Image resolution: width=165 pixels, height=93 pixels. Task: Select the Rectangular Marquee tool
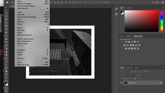[6, 13]
